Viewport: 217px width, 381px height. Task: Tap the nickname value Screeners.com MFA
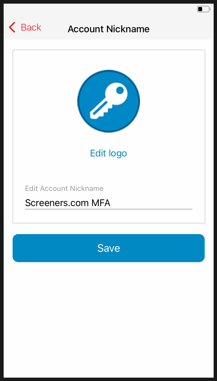tap(67, 203)
